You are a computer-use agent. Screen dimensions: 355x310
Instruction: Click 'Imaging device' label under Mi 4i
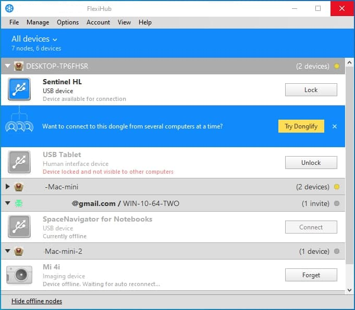coord(64,276)
